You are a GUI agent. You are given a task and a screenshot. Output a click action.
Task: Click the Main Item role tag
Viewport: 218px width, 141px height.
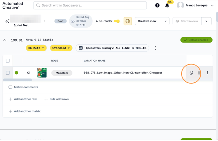[x=62, y=73]
